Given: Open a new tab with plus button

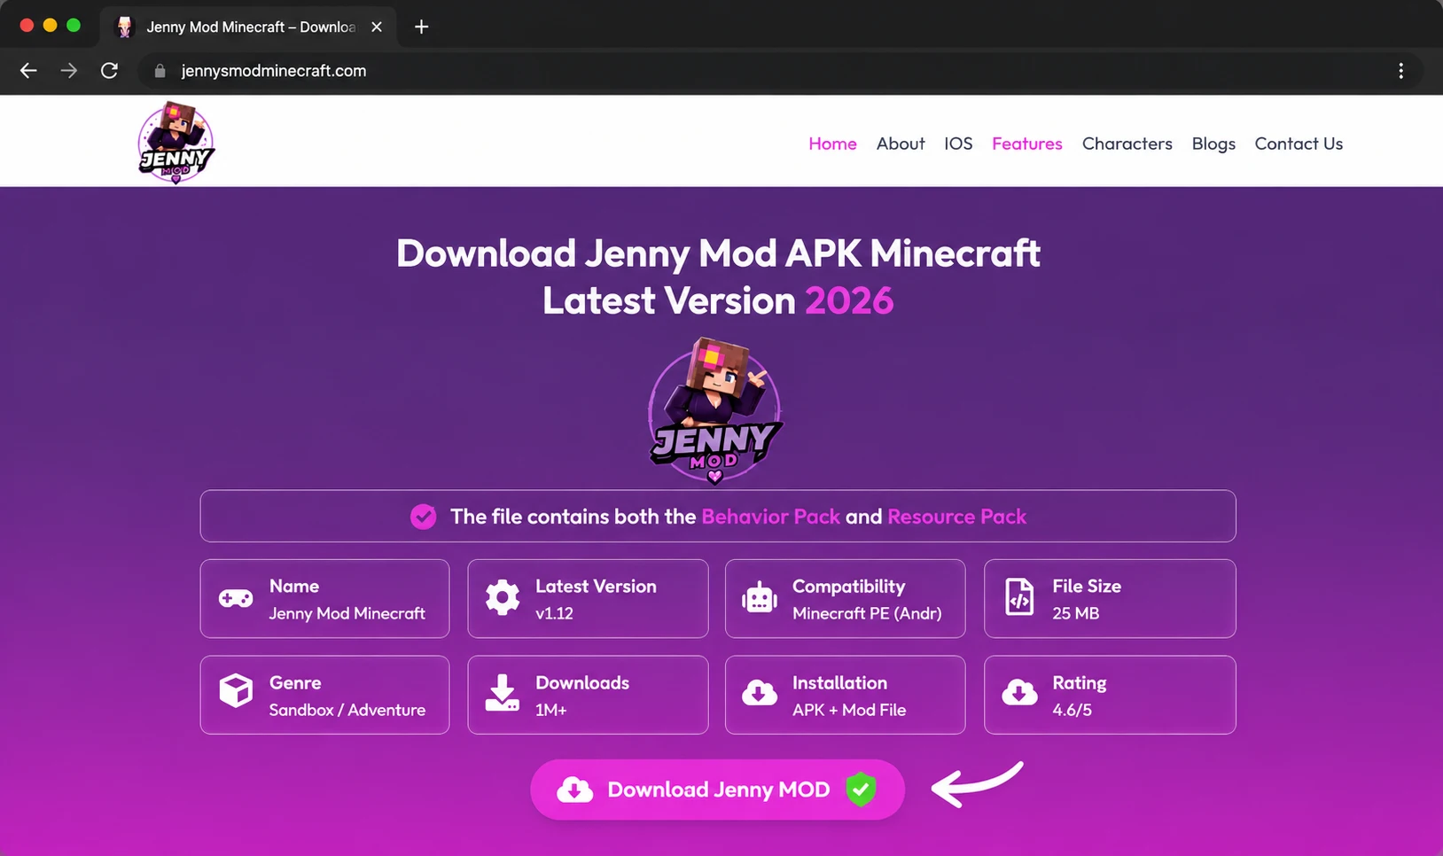Looking at the screenshot, I should [x=422, y=27].
